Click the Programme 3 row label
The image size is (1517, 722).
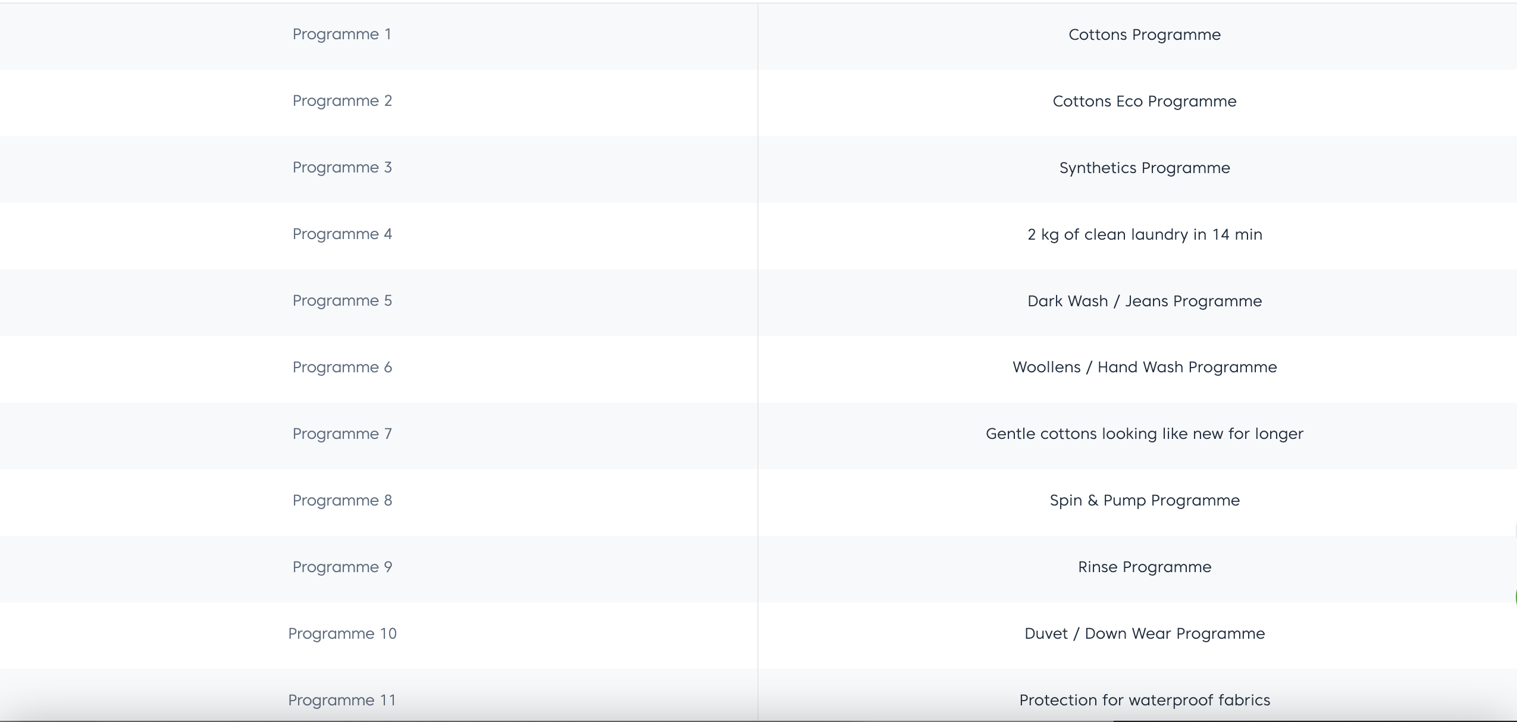342,168
